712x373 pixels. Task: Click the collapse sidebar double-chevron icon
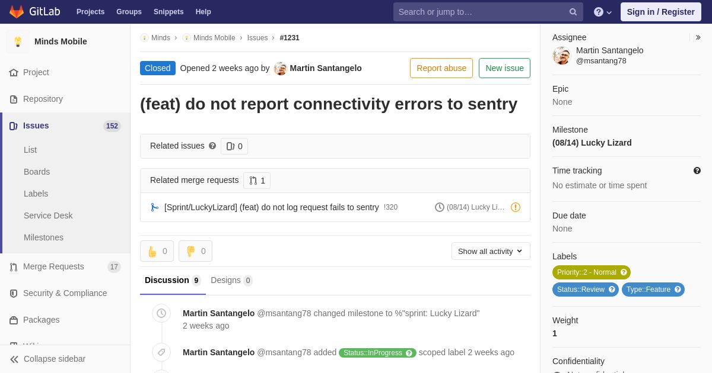coord(14,359)
